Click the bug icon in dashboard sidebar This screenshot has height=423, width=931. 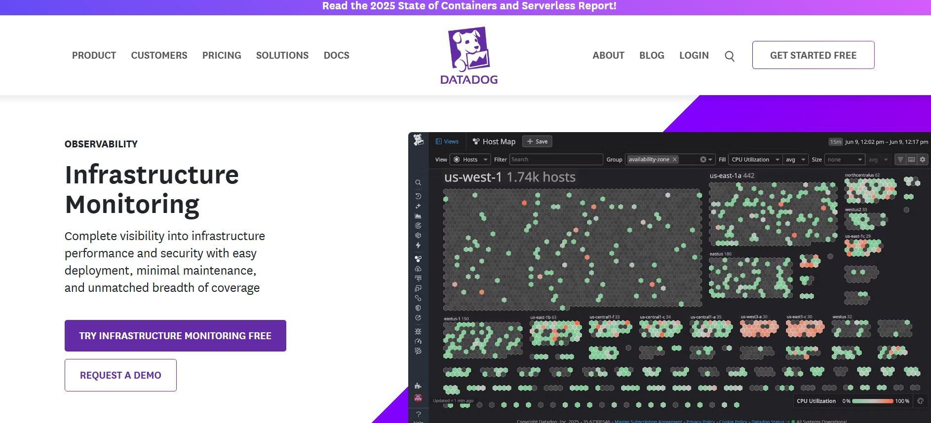[418, 331]
